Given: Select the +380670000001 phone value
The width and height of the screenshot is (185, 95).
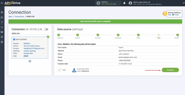Looking at the screenshot, I should tap(125, 61).
